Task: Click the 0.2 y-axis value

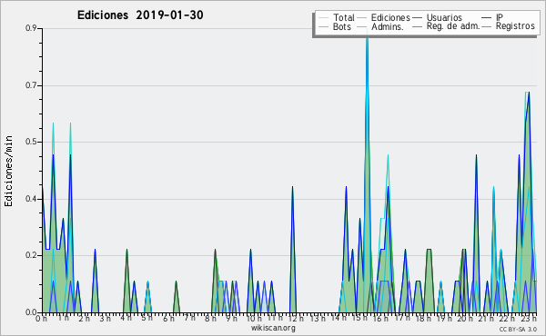Action: coord(31,255)
